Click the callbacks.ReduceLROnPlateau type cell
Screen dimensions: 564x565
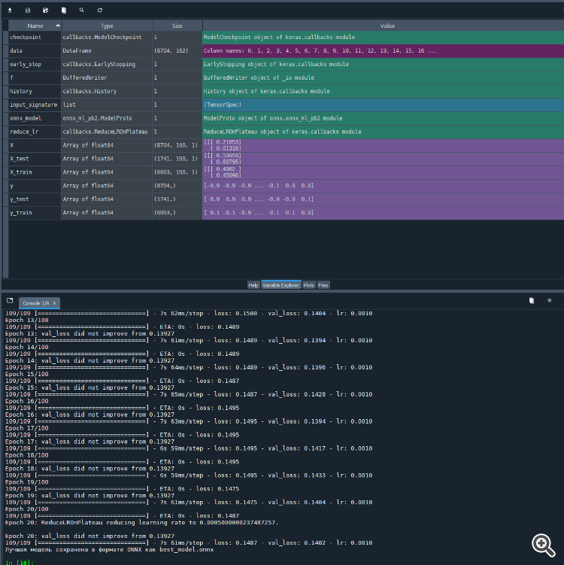[x=107, y=132]
